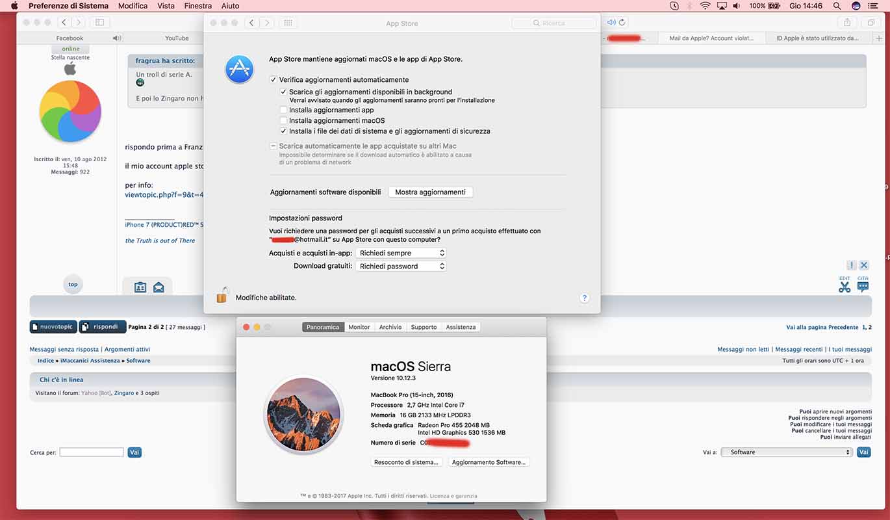Open the Vista menu
Viewport: 890px width, 520px height.
click(x=166, y=6)
